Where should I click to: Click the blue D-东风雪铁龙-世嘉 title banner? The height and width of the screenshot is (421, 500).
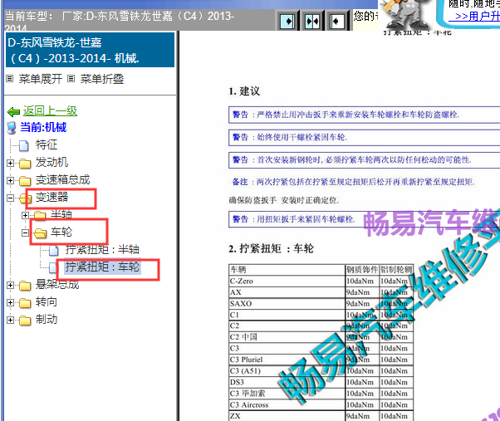(91, 50)
